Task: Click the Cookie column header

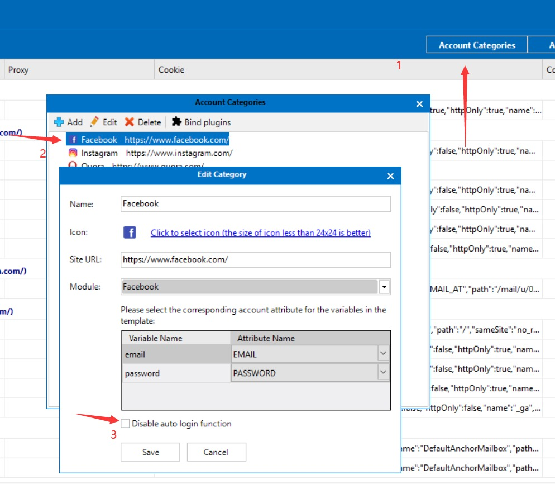Action: [171, 70]
